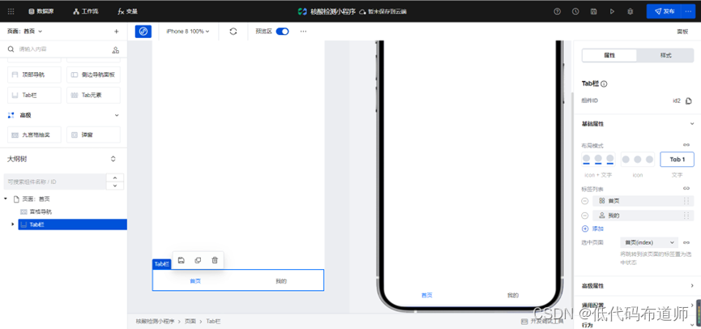This screenshot has height=329, width=701.
Task: Open 数据源 data source menu
Action: pyautogui.click(x=41, y=11)
